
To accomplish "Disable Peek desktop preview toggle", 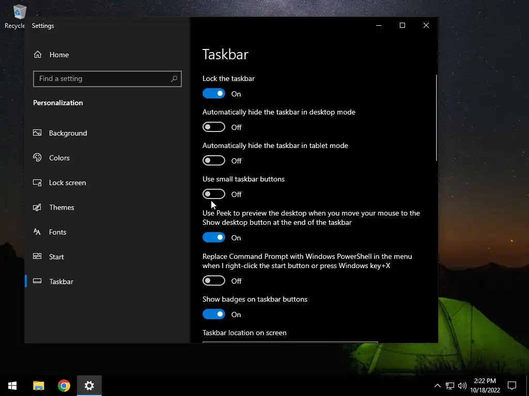I will tap(213, 237).
